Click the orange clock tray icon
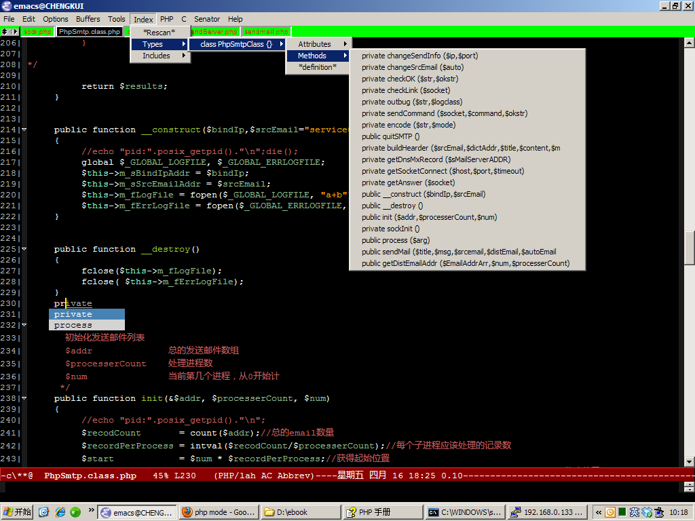This screenshot has width=695, height=521. tap(610, 513)
